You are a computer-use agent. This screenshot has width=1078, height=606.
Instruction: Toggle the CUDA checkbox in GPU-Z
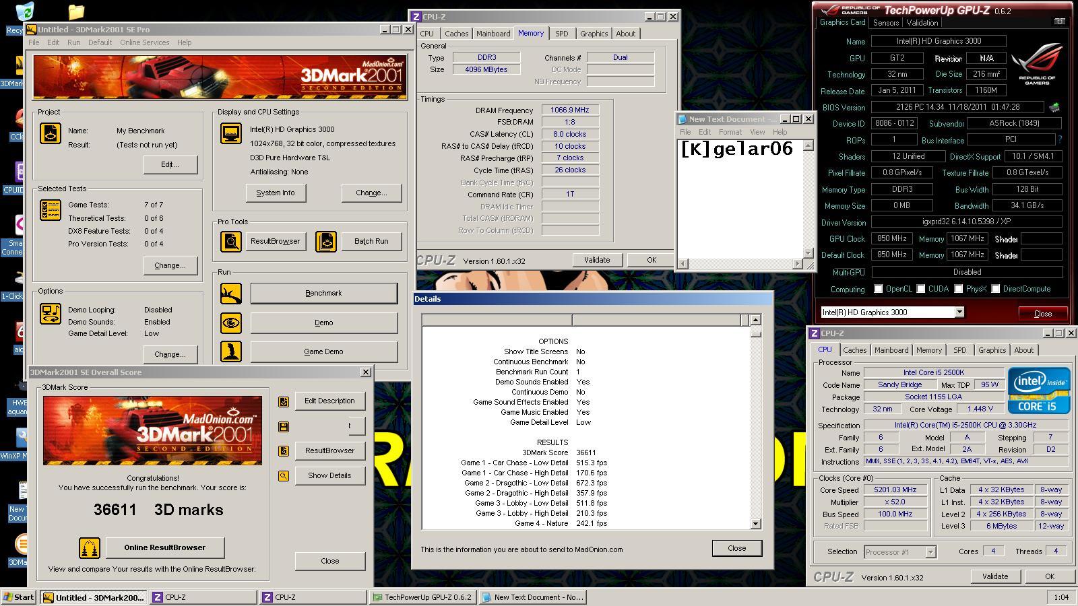point(920,289)
